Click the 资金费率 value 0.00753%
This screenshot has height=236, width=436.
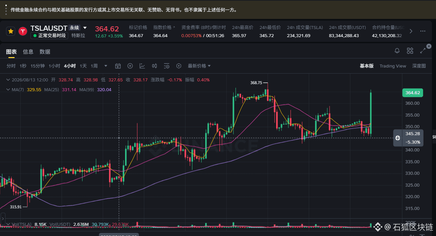[x=191, y=35]
